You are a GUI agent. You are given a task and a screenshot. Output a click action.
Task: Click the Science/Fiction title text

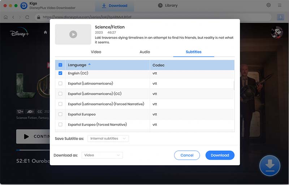pos(110,27)
